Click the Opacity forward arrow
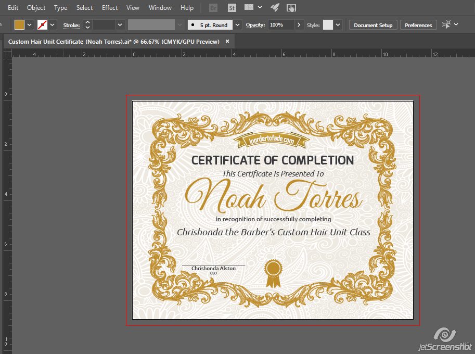475x354 pixels. click(x=298, y=24)
